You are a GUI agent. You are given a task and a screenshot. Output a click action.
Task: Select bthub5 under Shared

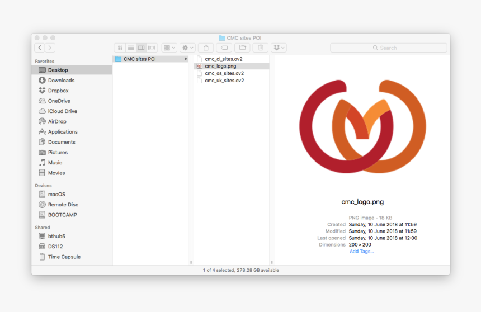pyautogui.click(x=72, y=236)
